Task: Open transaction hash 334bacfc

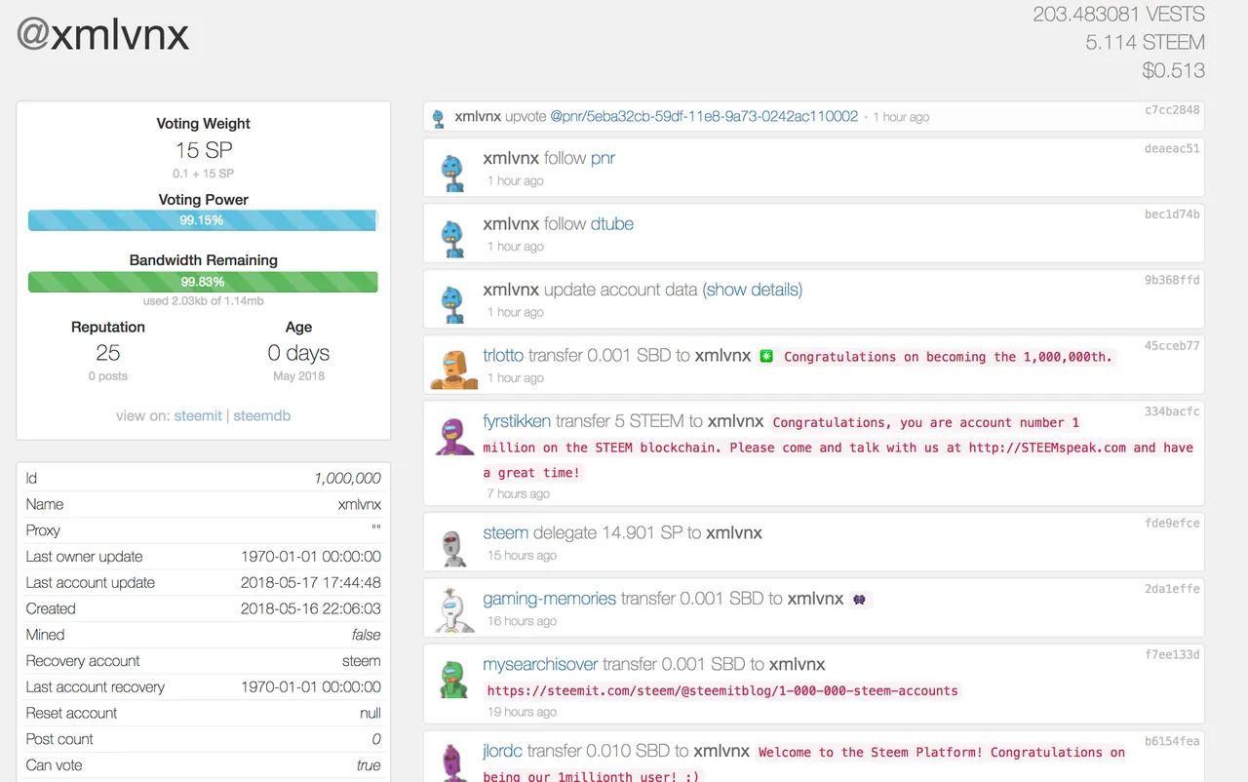Action: pos(1172,411)
